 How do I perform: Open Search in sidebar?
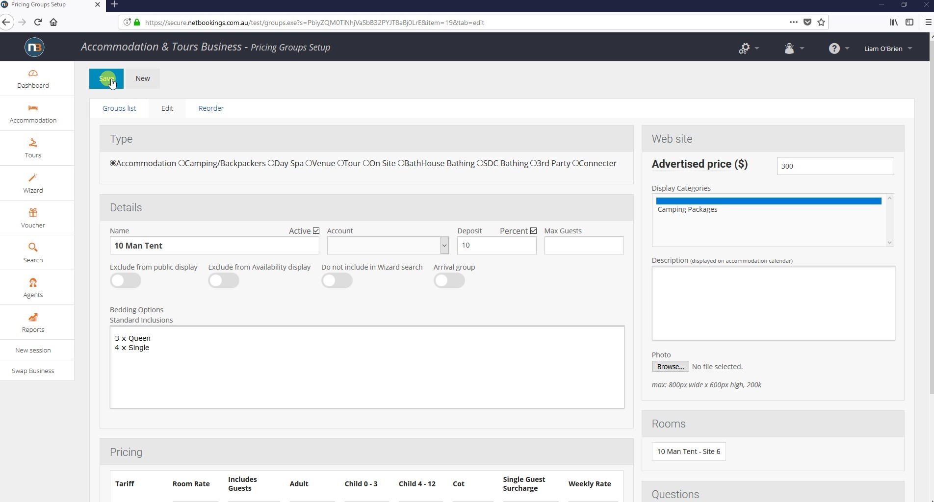coord(33,253)
